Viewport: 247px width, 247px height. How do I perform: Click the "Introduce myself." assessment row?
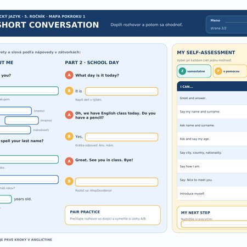pyautogui.click(x=212, y=194)
